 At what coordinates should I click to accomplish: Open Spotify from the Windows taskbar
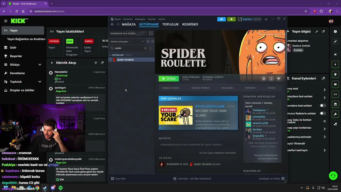pyautogui.click(x=60, y=188)
